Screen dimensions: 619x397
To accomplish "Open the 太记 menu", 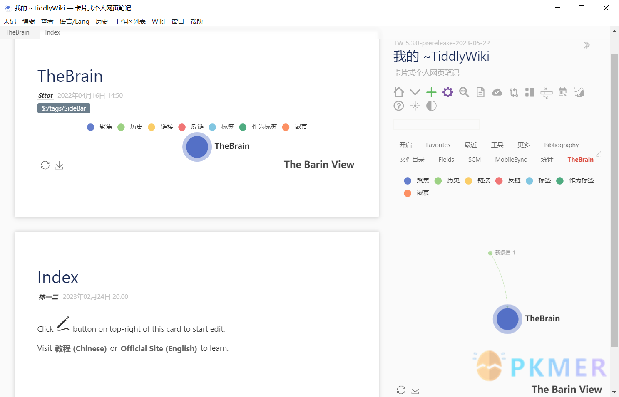I will (10, 21).
